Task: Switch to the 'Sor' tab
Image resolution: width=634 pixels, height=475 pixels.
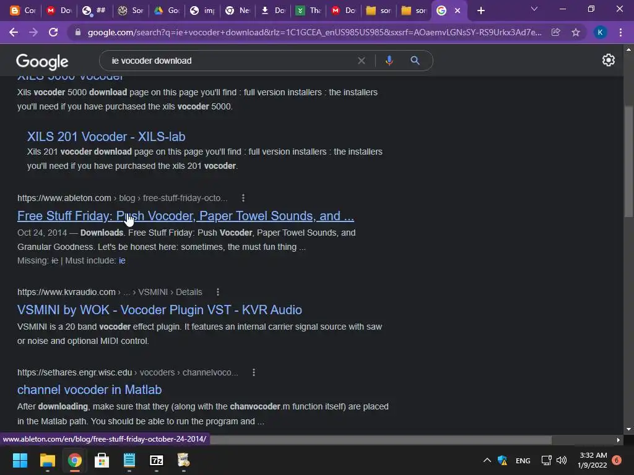Action: coord(130,11)
